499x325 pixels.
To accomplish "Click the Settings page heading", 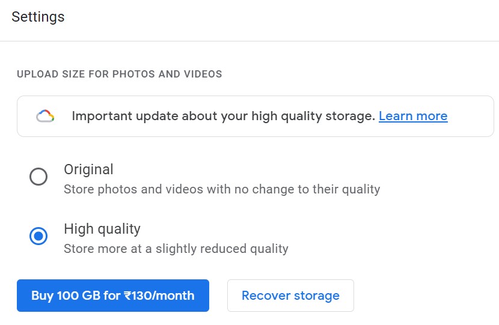I will click(x=38, y=17).
